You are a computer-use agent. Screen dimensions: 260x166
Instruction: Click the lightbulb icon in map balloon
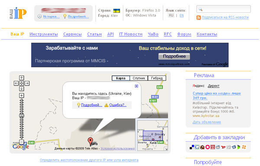(x=78, y=105)
